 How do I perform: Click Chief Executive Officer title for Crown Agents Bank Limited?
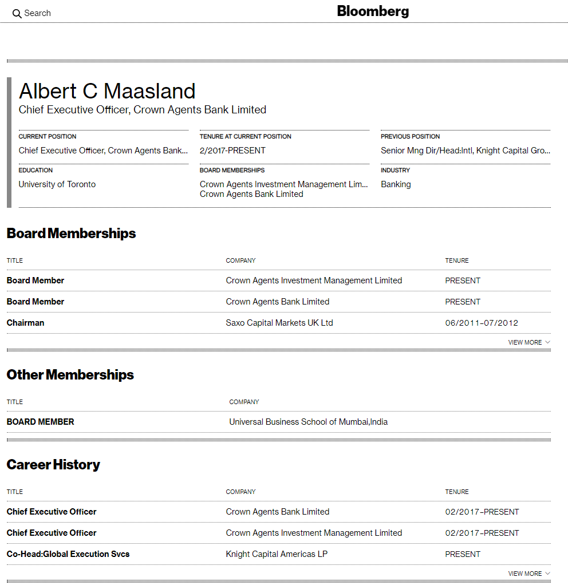(52, 512)
